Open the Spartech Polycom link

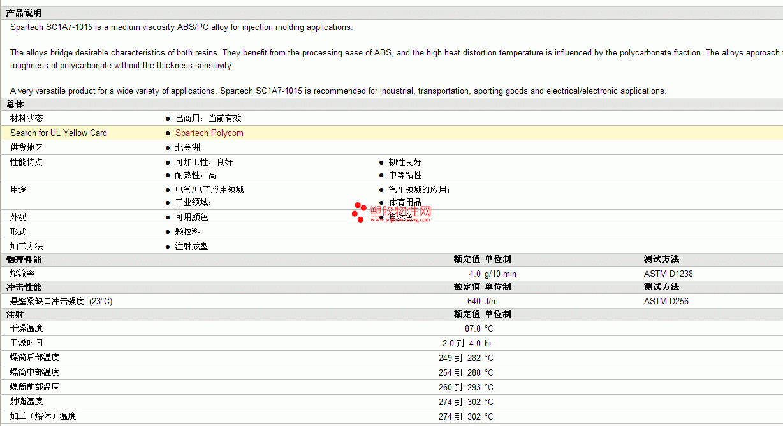[209, 133]
